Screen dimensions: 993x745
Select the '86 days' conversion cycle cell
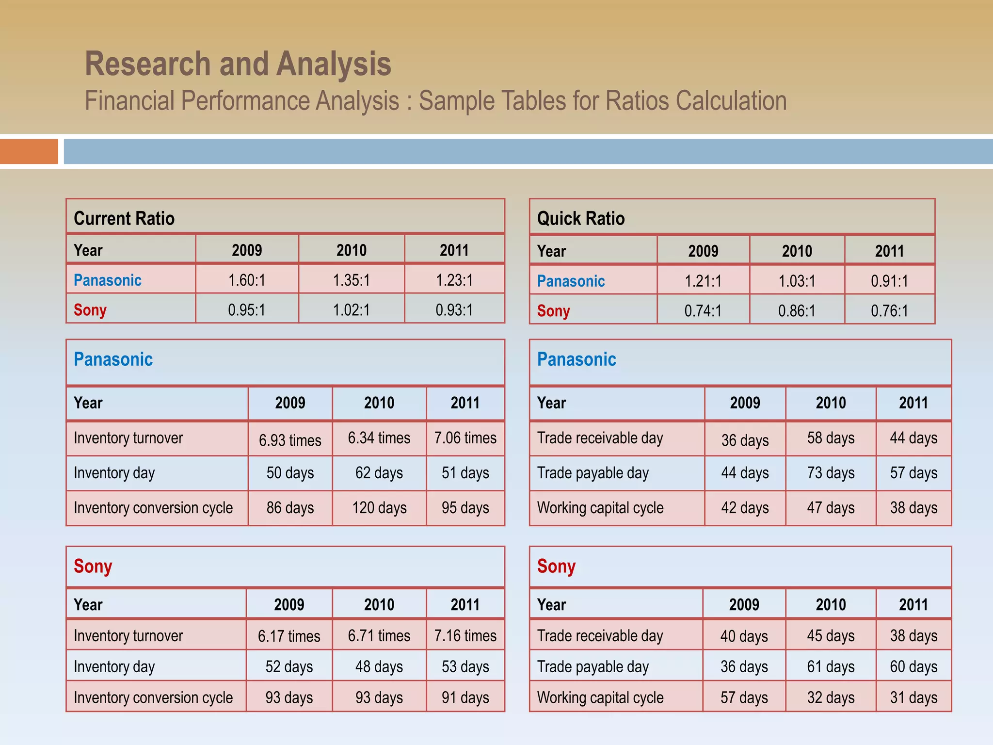click(x=290, y=508)
